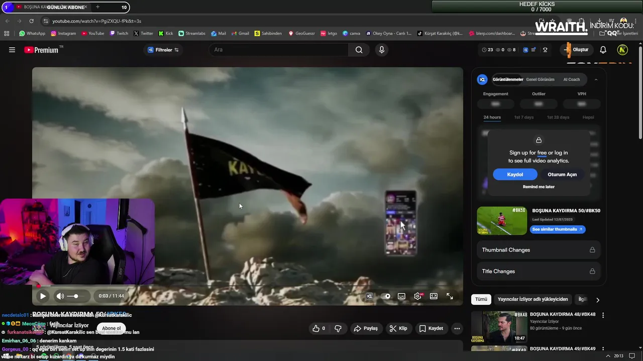Click the browser address bar URL
Viewport: 643px width, 361px height.
[x=96, y=21]
